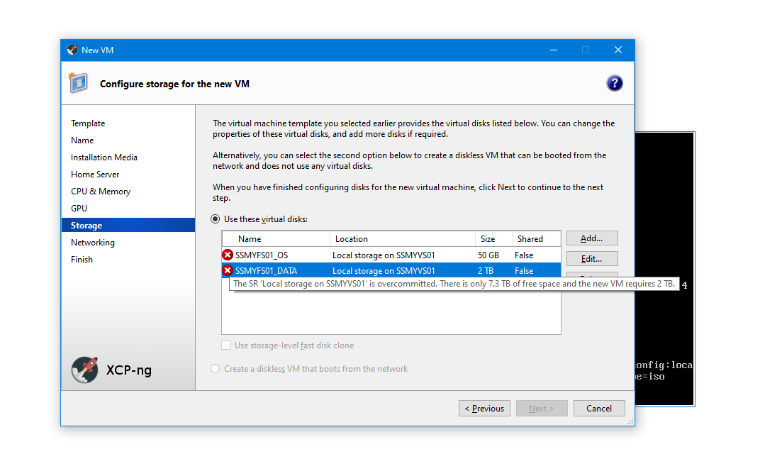Select 'Create a diskless VM' radio button
This screenshot has width=782, height=459.
[x=215, y=369]
